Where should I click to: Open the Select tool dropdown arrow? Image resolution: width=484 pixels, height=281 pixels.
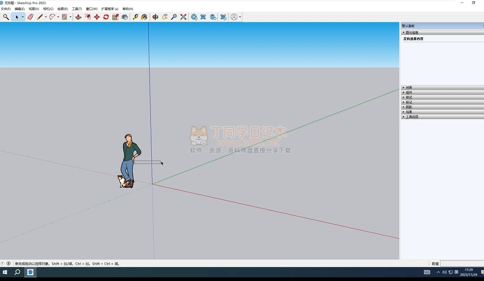(x=23, y=17)
